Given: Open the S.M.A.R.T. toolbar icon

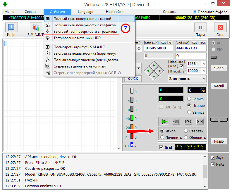Looking at the screenshot, I should [36, 27].
